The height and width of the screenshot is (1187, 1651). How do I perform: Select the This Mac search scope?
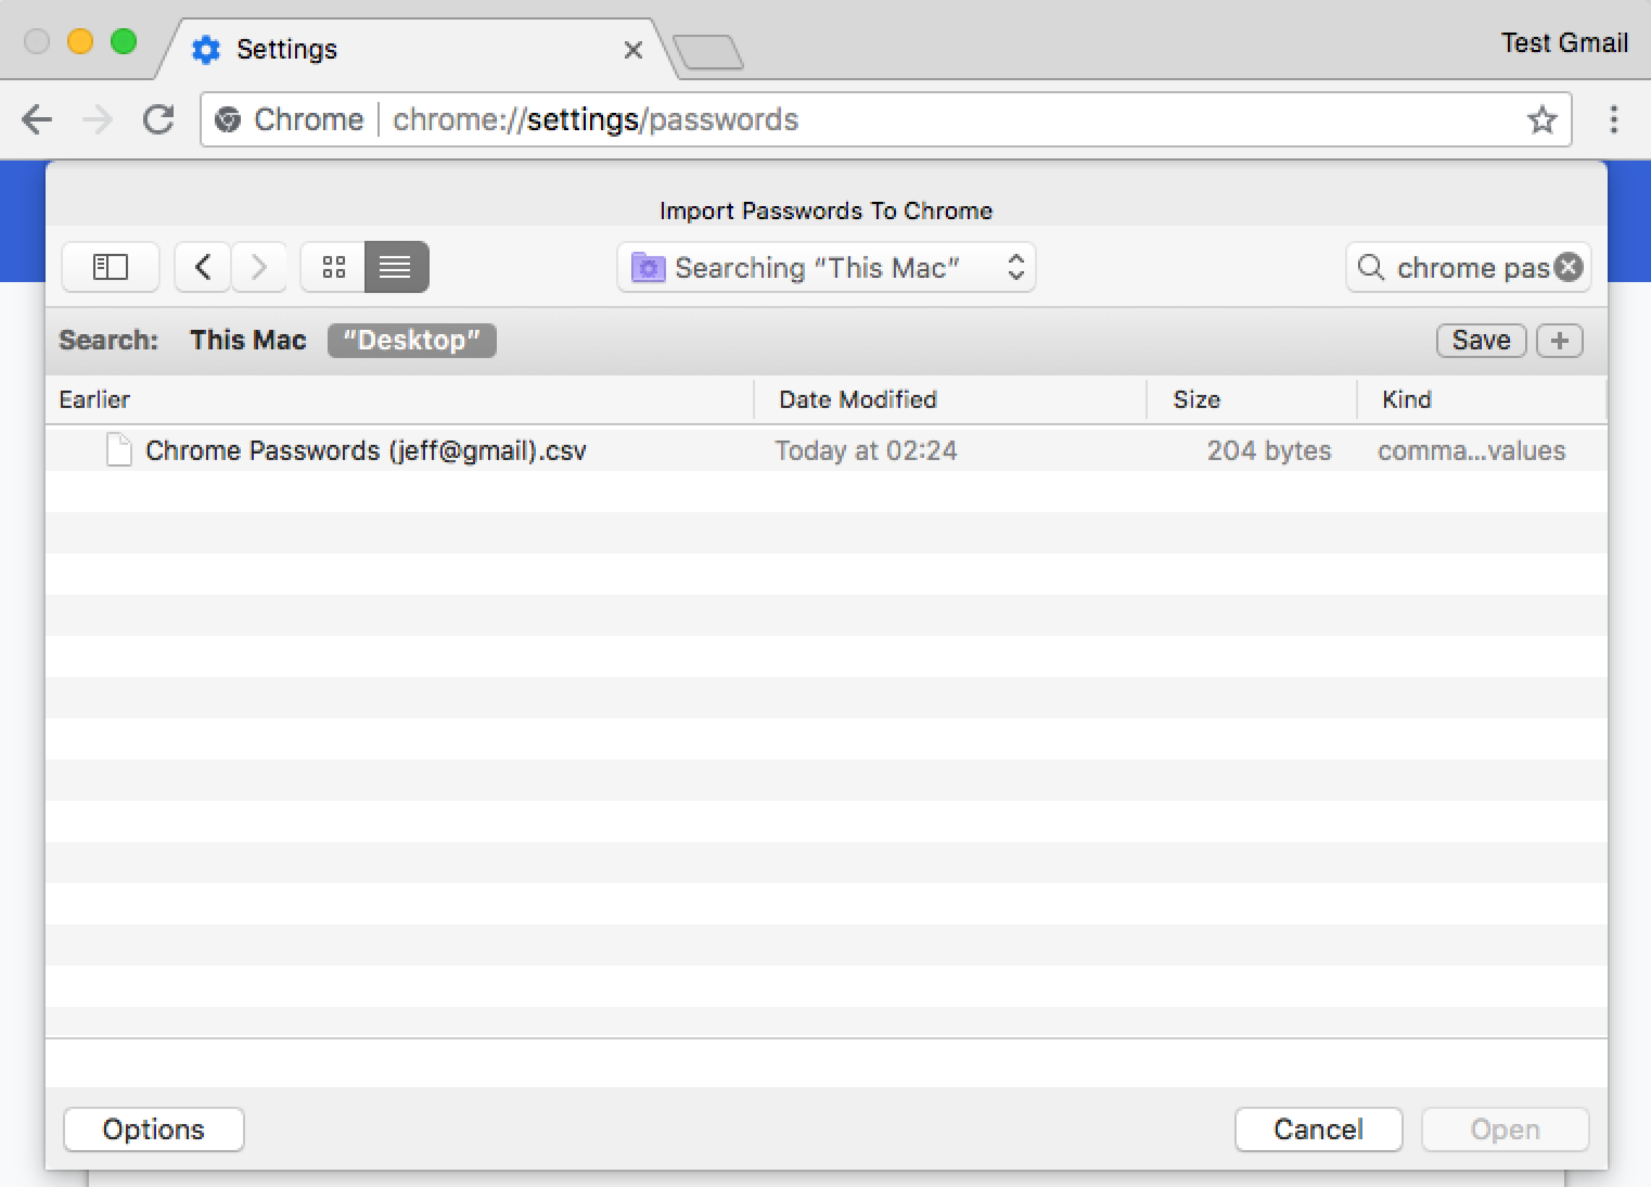click(247, 340)
